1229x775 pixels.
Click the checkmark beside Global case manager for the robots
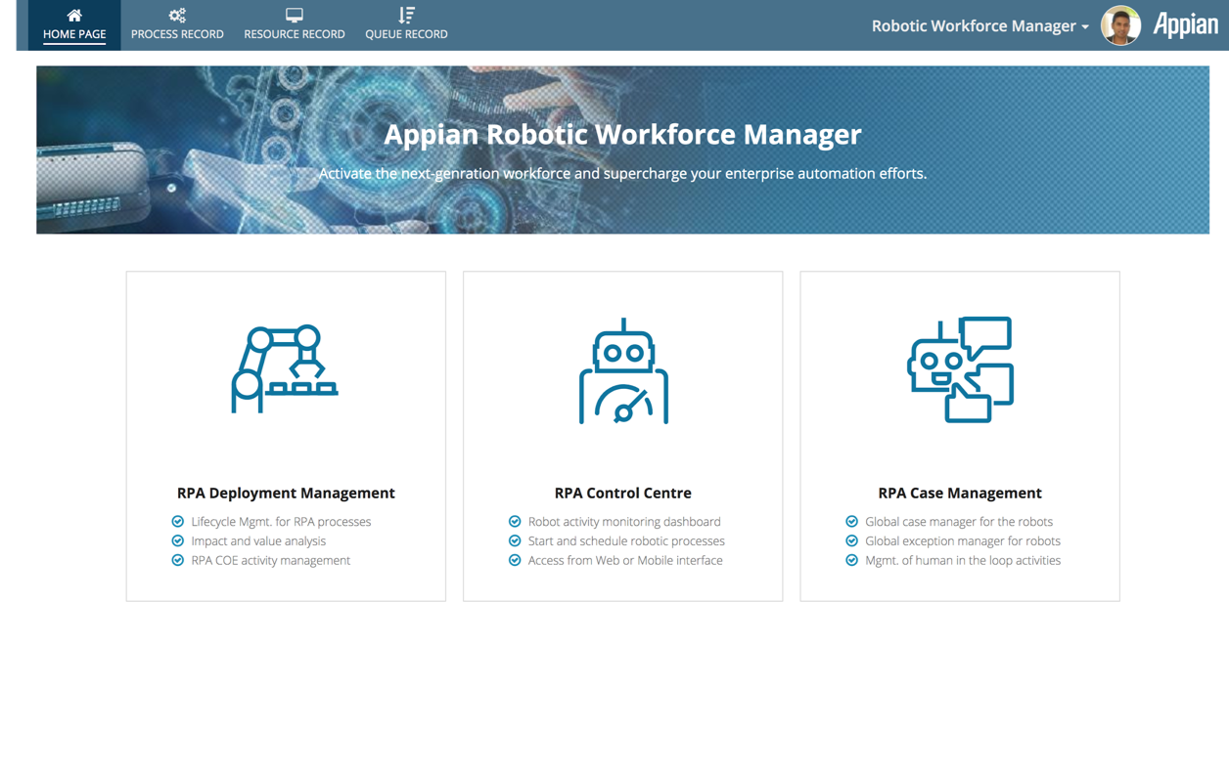(x=852, y=521)
